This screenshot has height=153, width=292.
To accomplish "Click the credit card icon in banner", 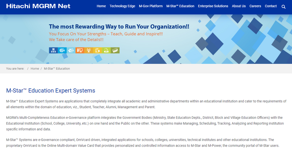I will 115,50.
